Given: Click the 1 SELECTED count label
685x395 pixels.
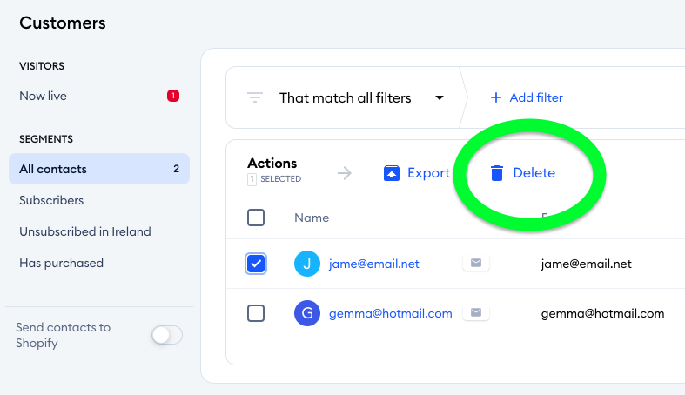Looking at the screenshot, I should click(x=274, y=179).
